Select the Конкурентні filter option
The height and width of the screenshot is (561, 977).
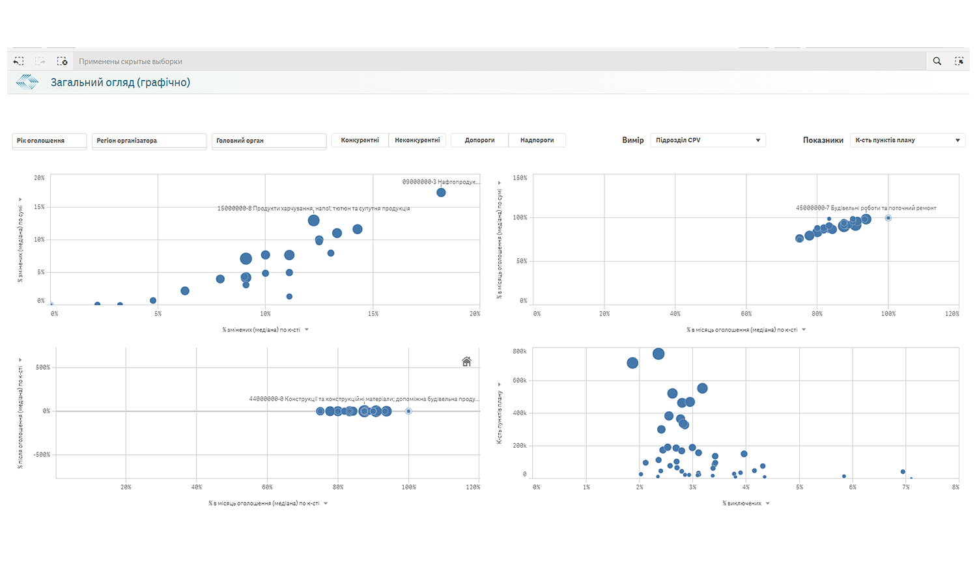pyautogui.click(x=360, y=139)
